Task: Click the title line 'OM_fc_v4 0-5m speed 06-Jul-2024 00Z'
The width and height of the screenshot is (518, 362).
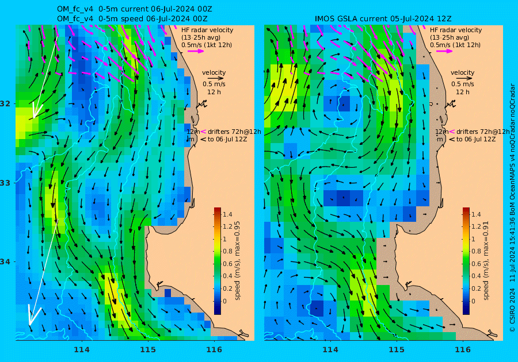Action: [x=132, y=19]
